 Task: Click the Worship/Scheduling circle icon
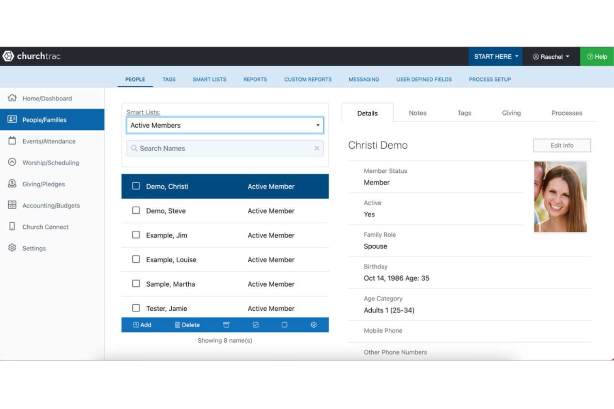(12, 162)
